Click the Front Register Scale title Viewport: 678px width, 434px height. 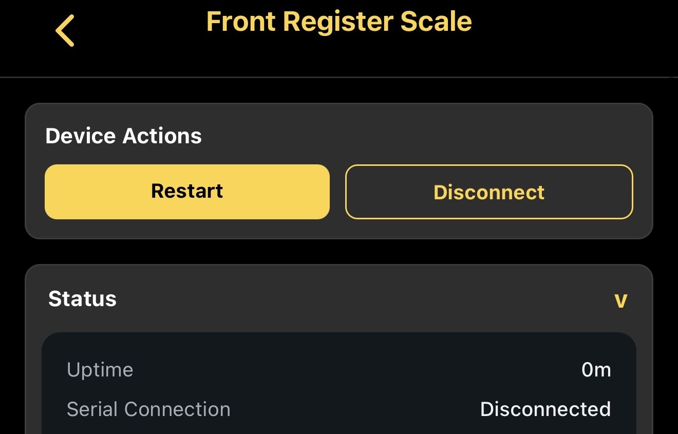[338, 22]
